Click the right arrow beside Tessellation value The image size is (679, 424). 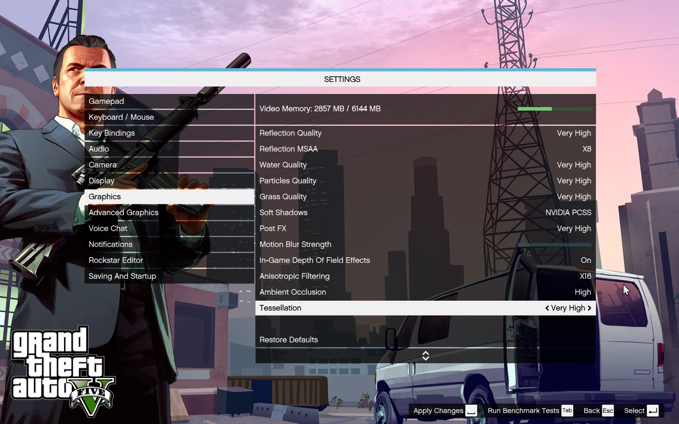589,308
